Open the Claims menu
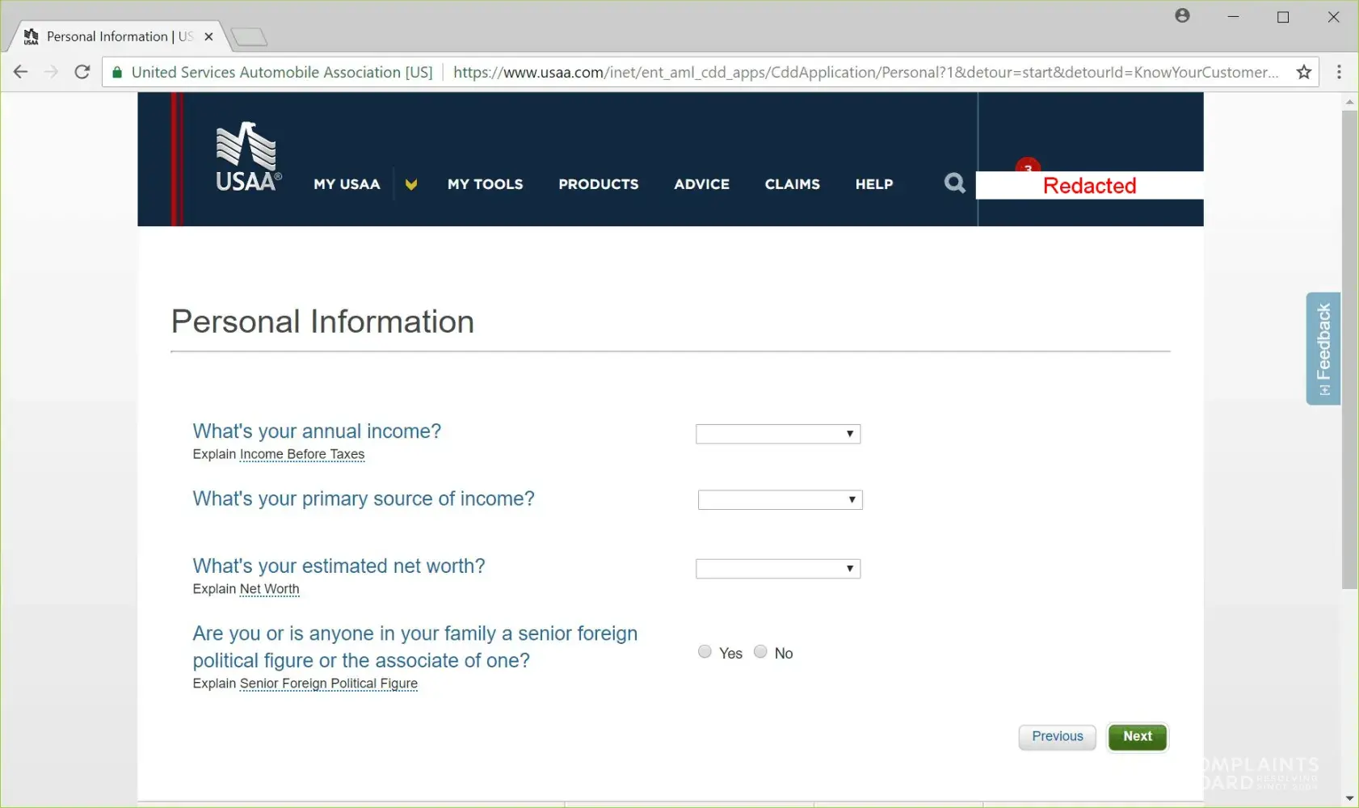Image resolution: width=1359 pixels, height=808 pixels. 793,184
